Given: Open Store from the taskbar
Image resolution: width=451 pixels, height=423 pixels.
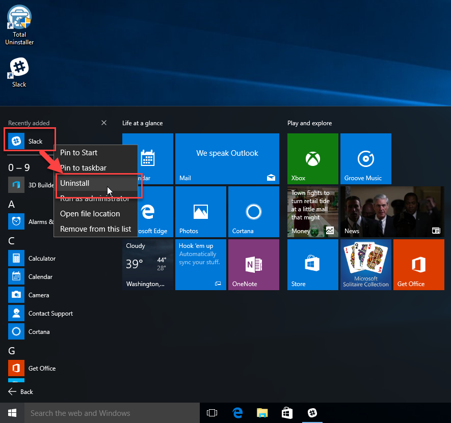Looking at the screenshot, I should 287,413.
